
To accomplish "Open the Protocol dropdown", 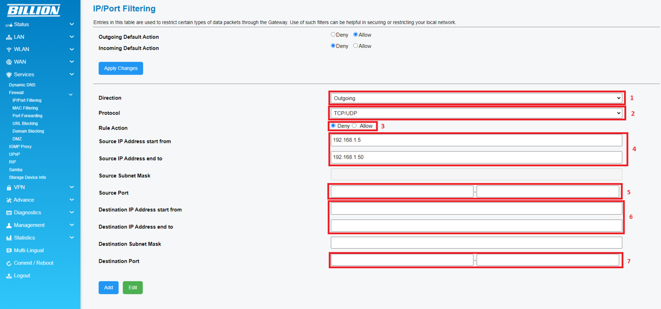I will [476, 113].
